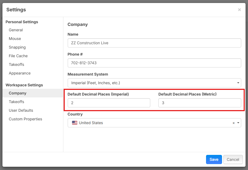Select Company workspace settings
The image size is (248, 170).
click(x=18, y=93)
